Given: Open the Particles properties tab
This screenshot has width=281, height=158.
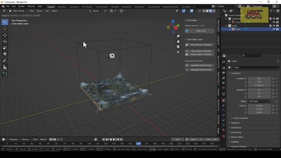Looking at the screenshot, I should [x=223, y=110].
